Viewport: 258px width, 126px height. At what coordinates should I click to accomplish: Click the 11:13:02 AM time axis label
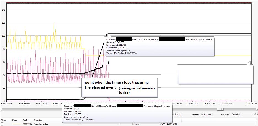(251, 103)
